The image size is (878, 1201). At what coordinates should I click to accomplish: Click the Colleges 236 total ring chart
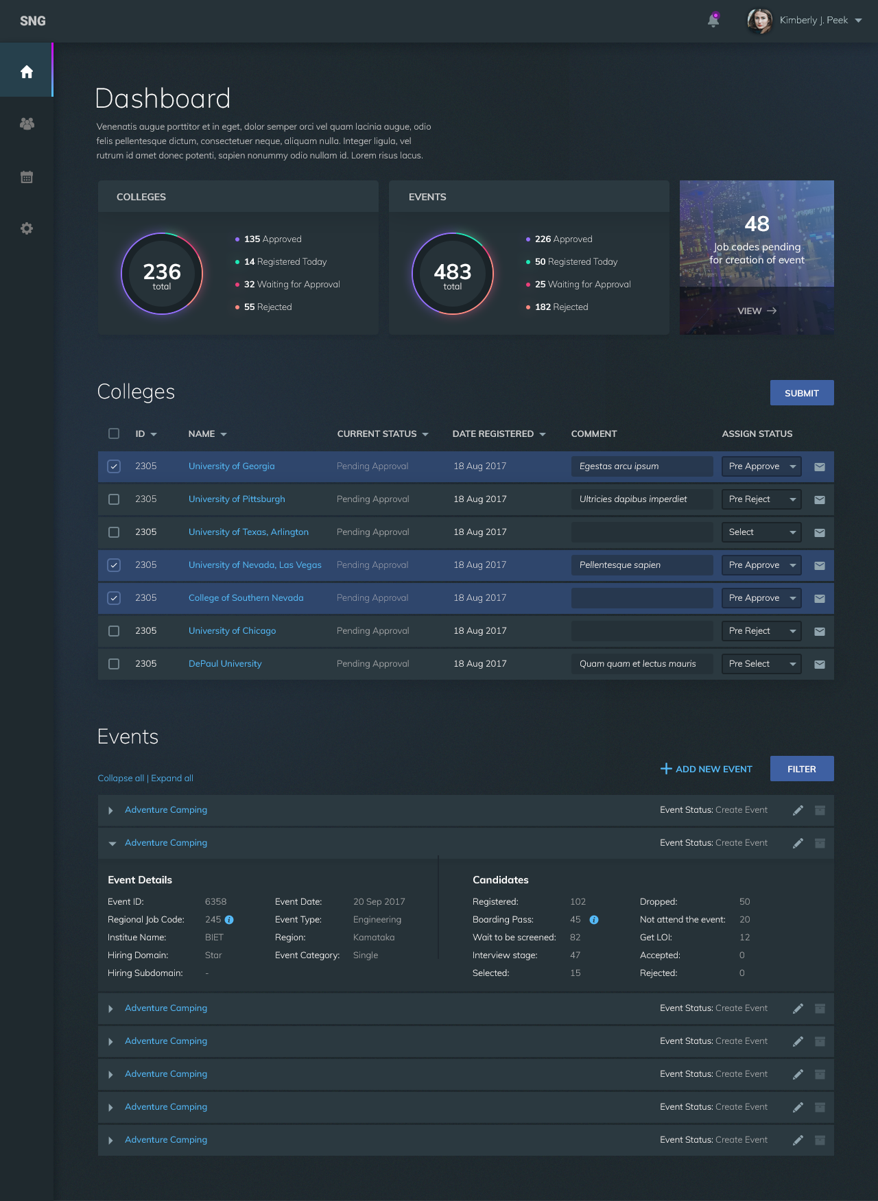pos(162,274)
